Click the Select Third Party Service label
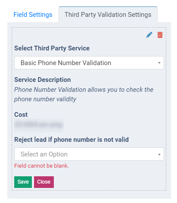Viewport: 177px width, 203px height. point(52,48)
